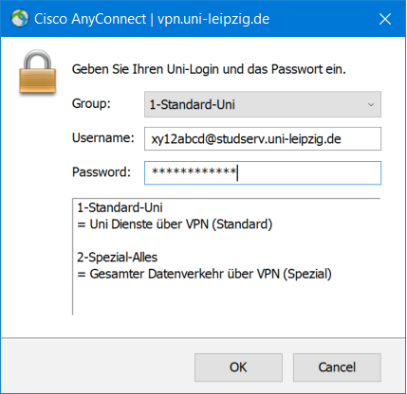Click the Cisco AnyConnect globe icon
Viewport: 407px width, 394px height.
point(20,18)
